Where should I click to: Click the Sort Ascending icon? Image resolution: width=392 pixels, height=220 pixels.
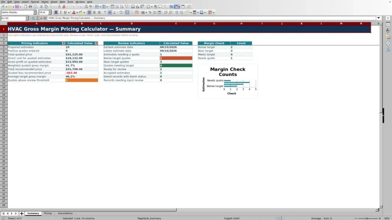pyautogui.click(x=117, y=7)
